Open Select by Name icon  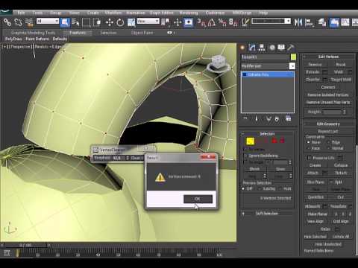75,22
